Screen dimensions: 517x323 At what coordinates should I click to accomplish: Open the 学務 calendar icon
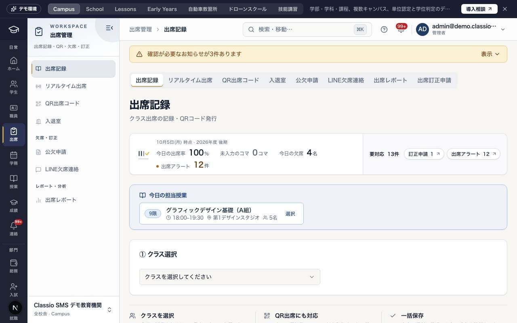click(14, 158)
